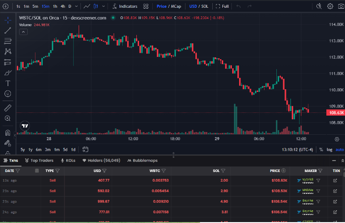The image size is (345, 223).
Task: Open the emoji sticker tool
Action: (x=8, y=94)
